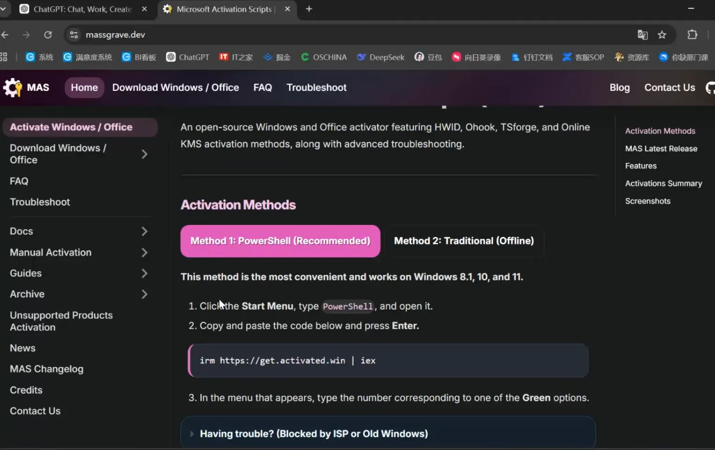Expand the Archive sidebar chevron
The height and width of the screenshot is (450, 715).
(144, 294)
